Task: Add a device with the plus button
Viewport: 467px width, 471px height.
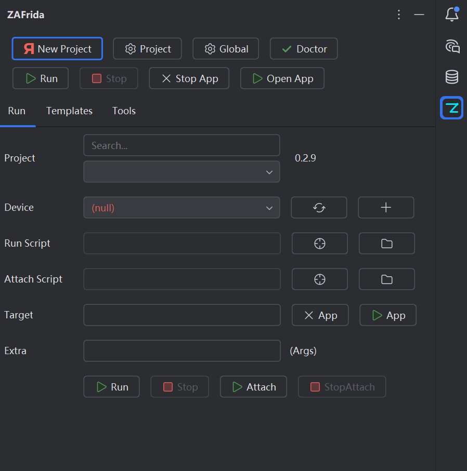Action: (386, 208)
